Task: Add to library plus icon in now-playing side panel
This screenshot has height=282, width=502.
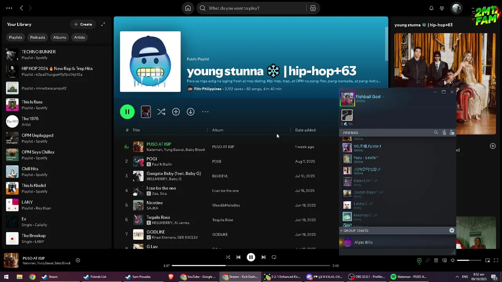Action: tap(493, 146)
